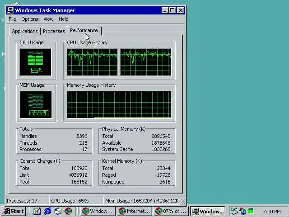Viewport: 289px width, 217px height.
Task: Click status bar 'CPU Usage: 65%'
Action: point(77,201)
